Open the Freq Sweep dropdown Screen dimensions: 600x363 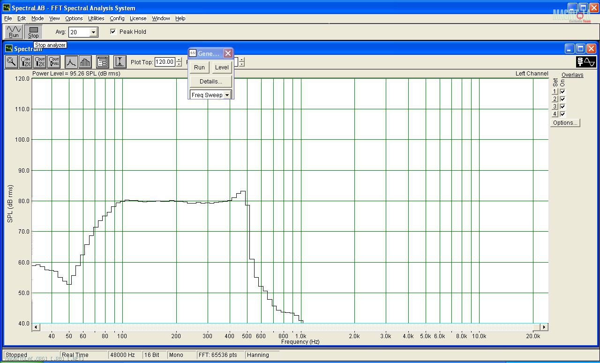227,95
